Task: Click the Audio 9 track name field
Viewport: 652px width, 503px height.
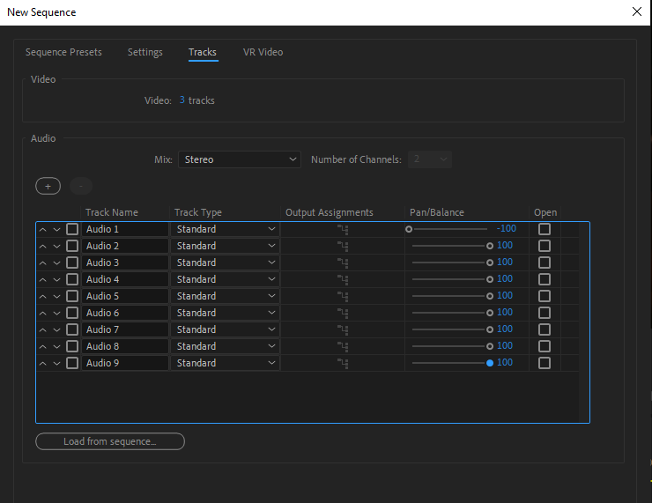Action: [x=125, y=363]
